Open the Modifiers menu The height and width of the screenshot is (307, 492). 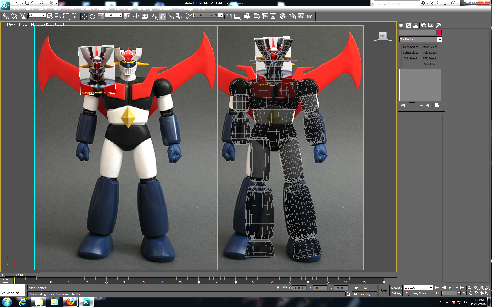(87, 9)
